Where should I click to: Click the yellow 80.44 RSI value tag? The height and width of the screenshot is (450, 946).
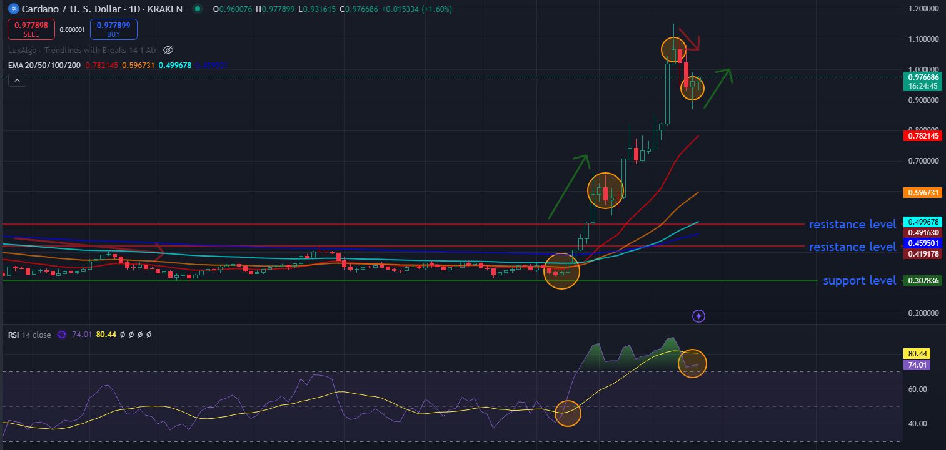click(x=917, y=353)
